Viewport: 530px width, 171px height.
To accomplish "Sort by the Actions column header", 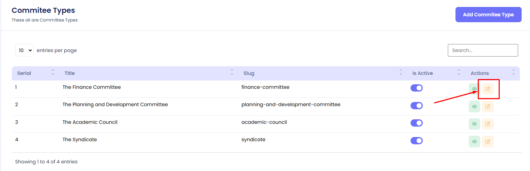I will (480, 73).
